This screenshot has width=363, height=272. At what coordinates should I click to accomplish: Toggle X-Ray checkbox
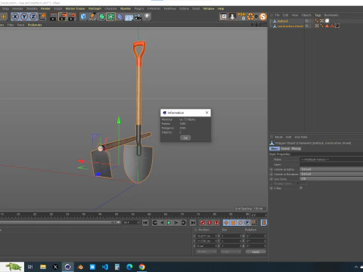coord(301,188)
